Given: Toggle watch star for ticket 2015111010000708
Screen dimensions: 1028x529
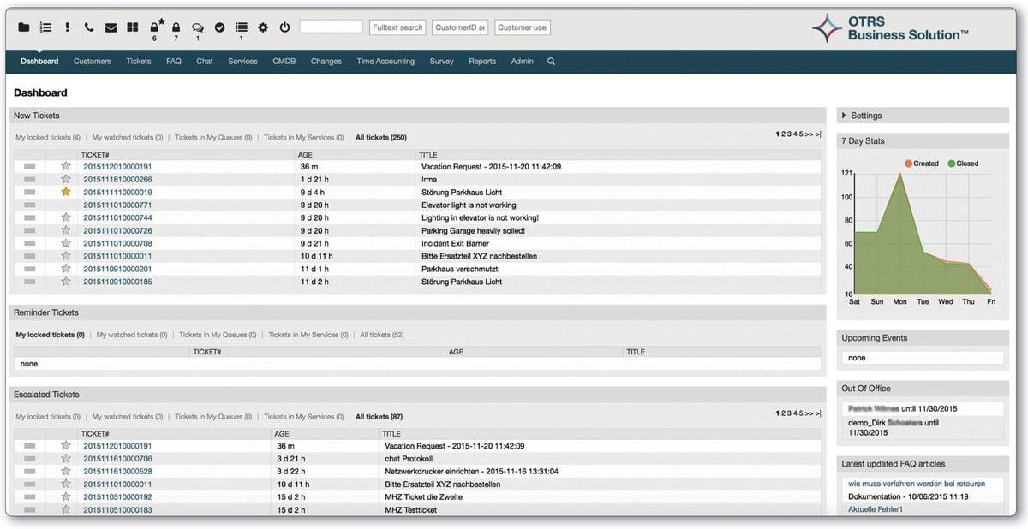Looking at the screenshot, I should (66, 243).
